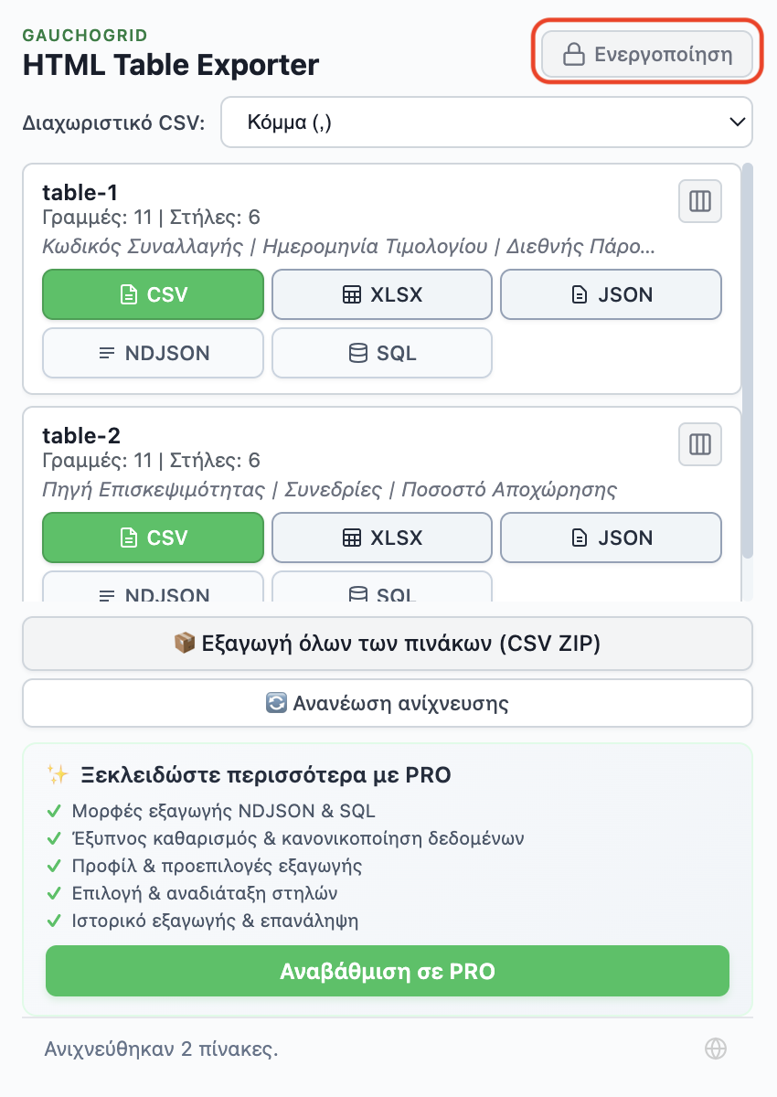This screenshot has width=777, height=1097.
Task: Export table-1 as CSV
Action: click(x=153, y=294)
